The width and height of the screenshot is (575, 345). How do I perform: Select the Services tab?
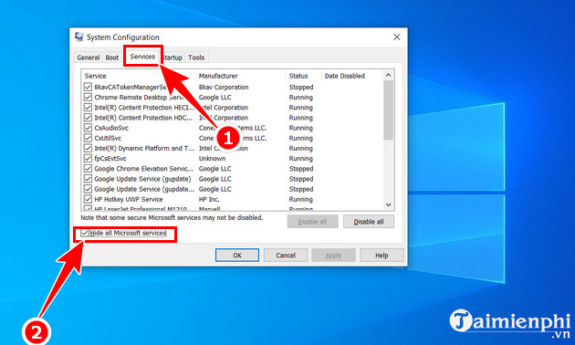142,57
